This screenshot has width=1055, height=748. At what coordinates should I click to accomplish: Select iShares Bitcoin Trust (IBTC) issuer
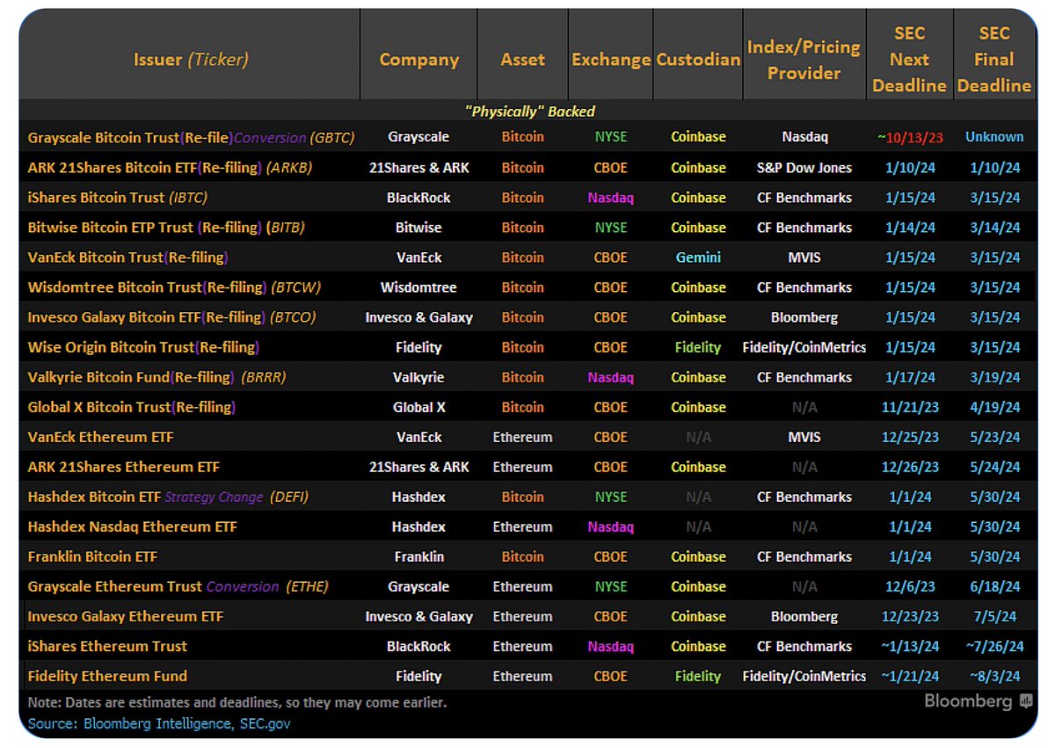118,197
